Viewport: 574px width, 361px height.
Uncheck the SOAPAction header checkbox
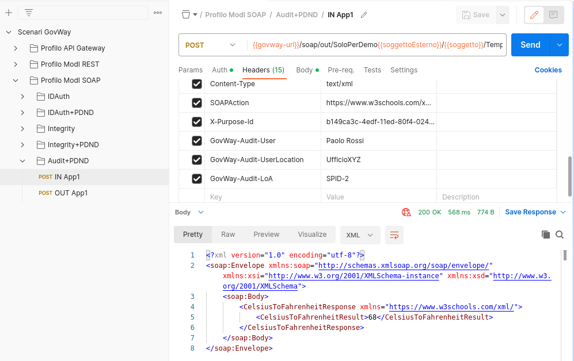197,103
